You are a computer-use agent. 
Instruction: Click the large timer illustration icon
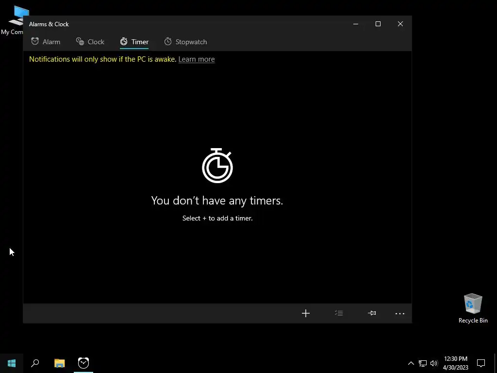coord(217,165)
